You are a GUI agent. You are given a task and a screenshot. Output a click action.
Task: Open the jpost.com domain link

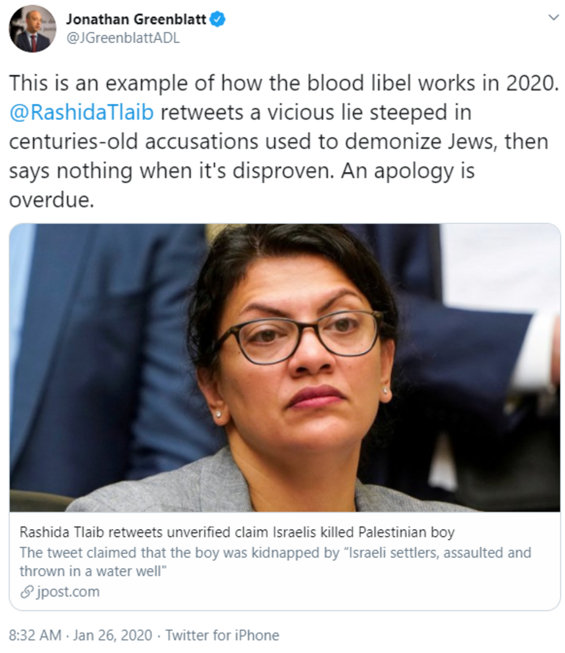pyautogui.click(x=68, y=592)
